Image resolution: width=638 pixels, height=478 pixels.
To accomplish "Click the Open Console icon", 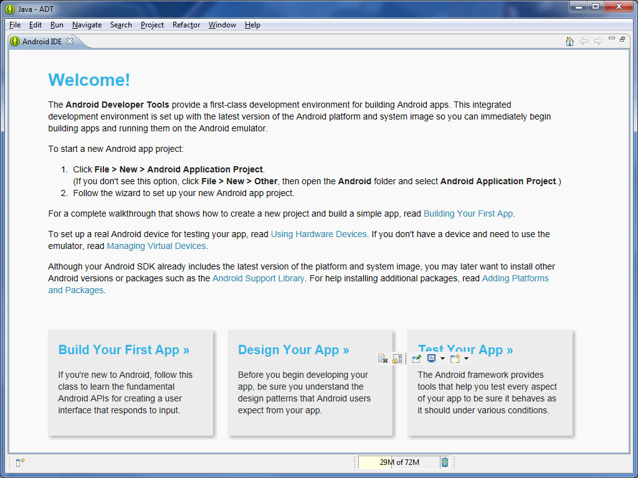I will (x=455, y=358).
